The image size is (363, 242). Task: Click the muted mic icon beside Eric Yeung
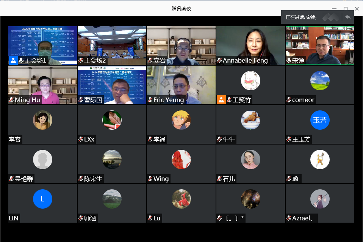click(x=150, y=100)
